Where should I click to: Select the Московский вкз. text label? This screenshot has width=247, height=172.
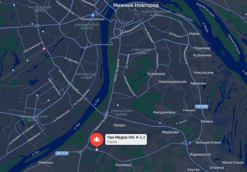point(93,19)
